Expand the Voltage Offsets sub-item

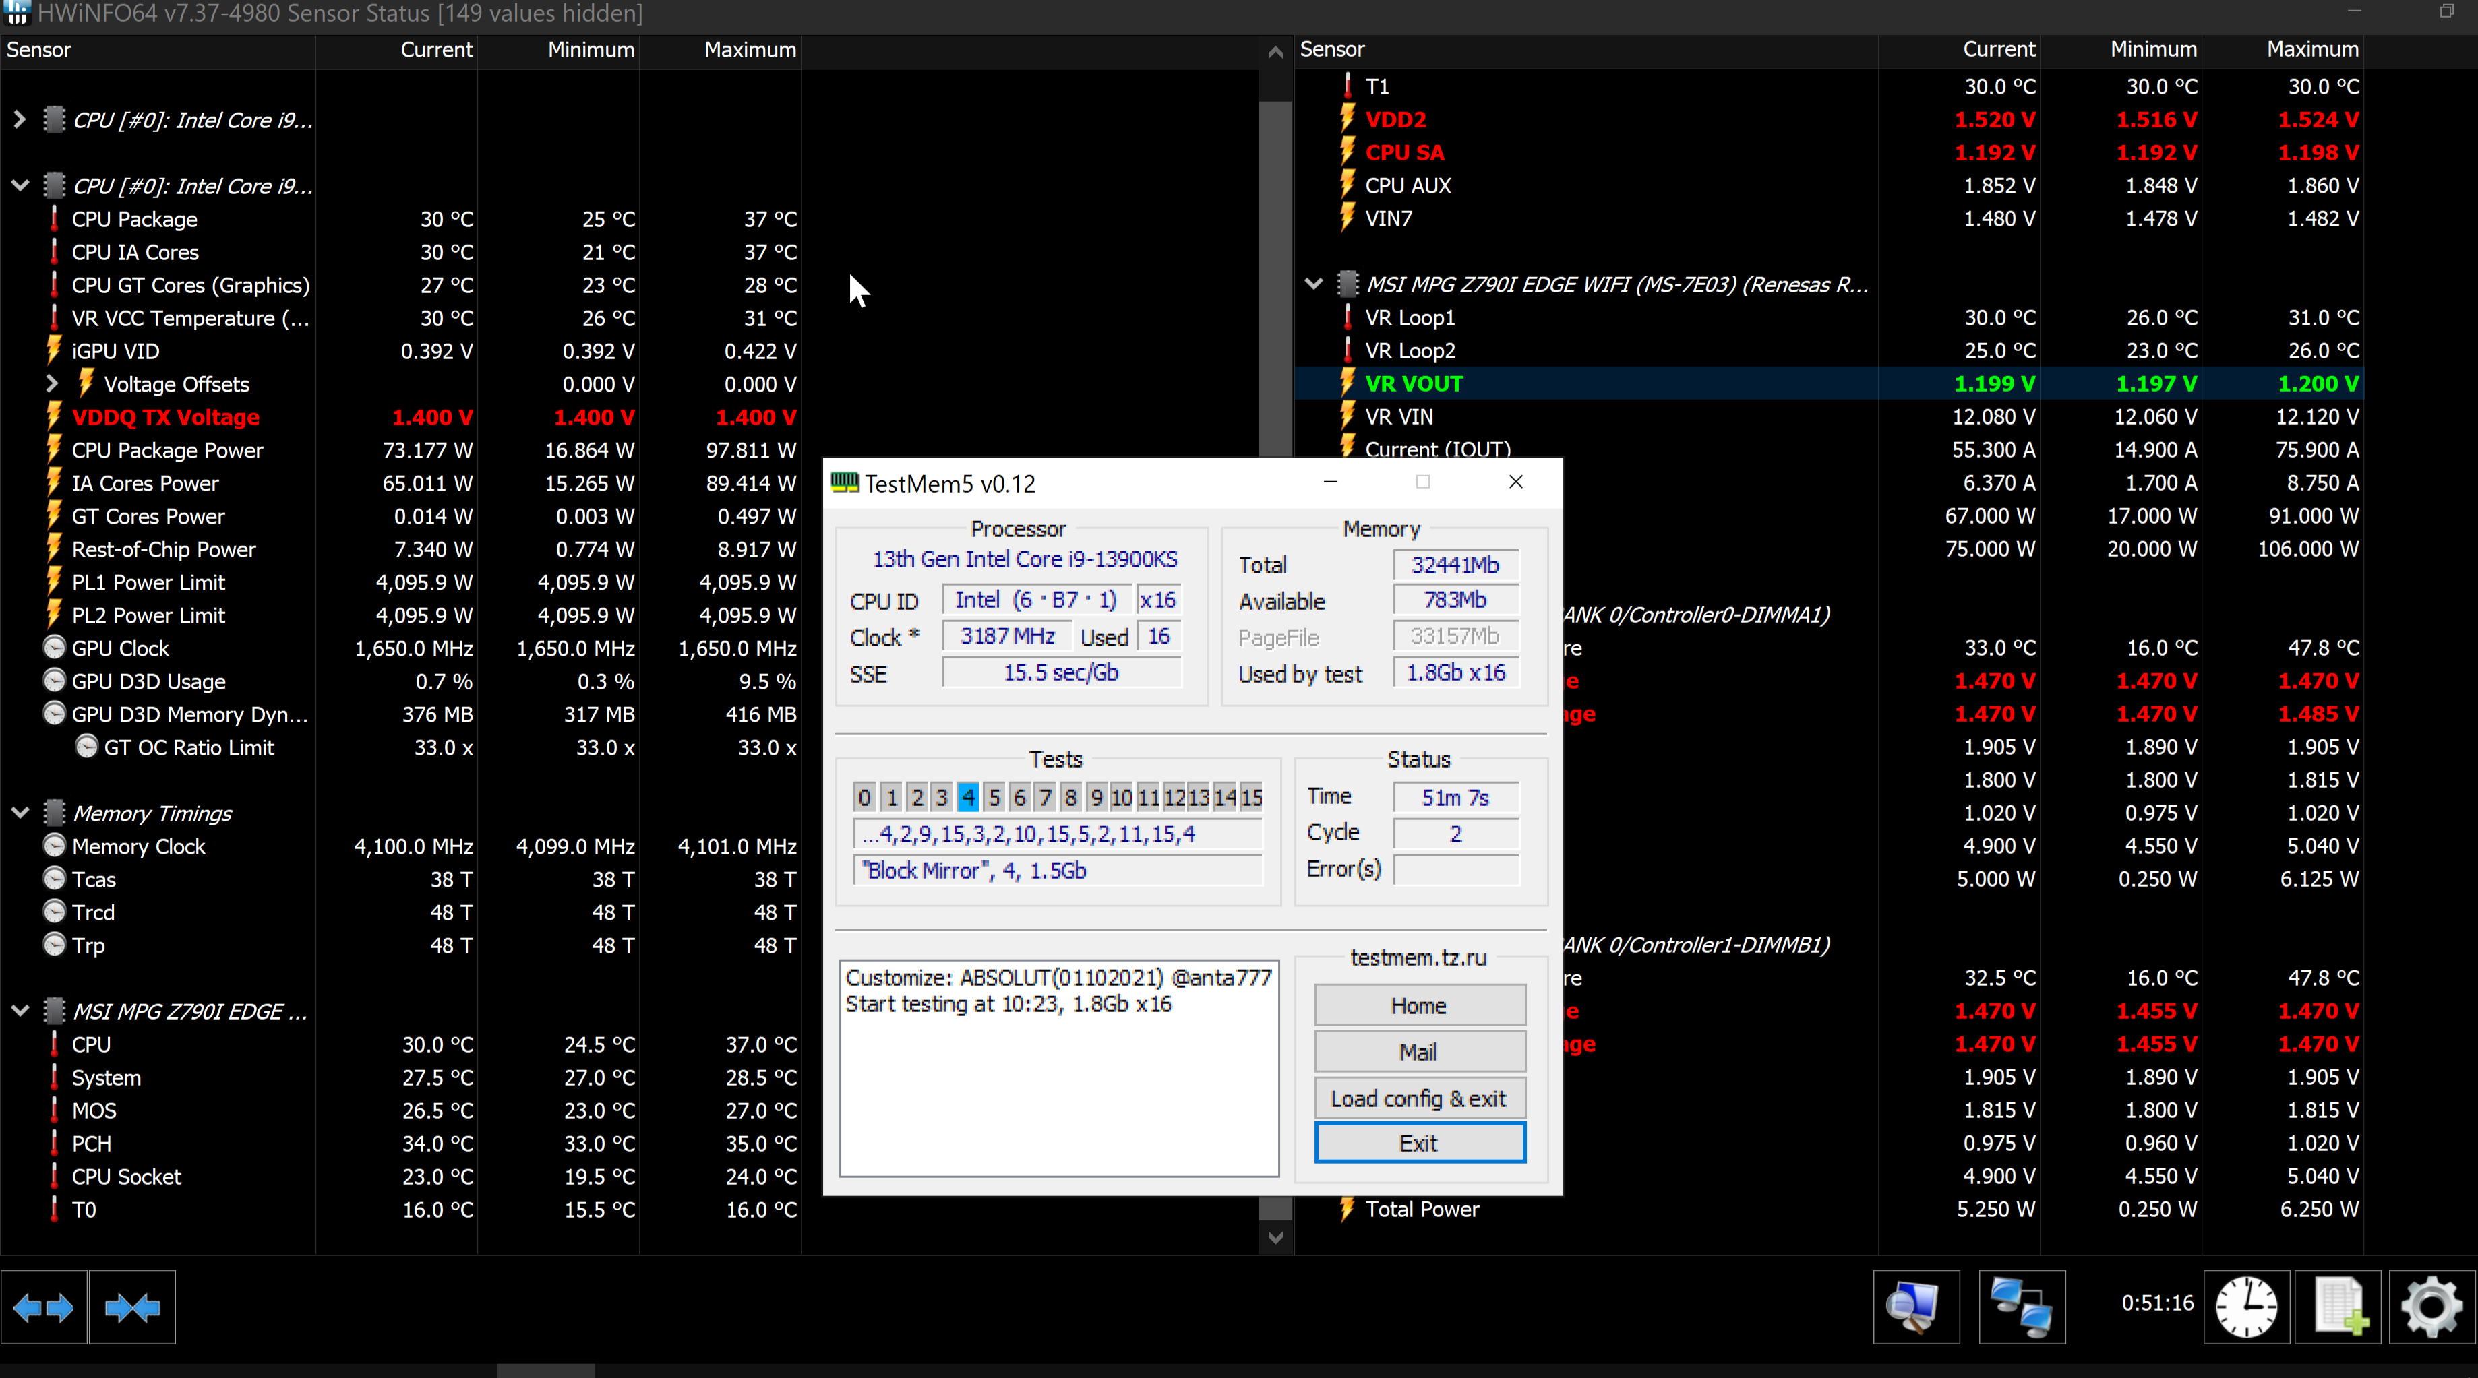[x=52, y=383]
